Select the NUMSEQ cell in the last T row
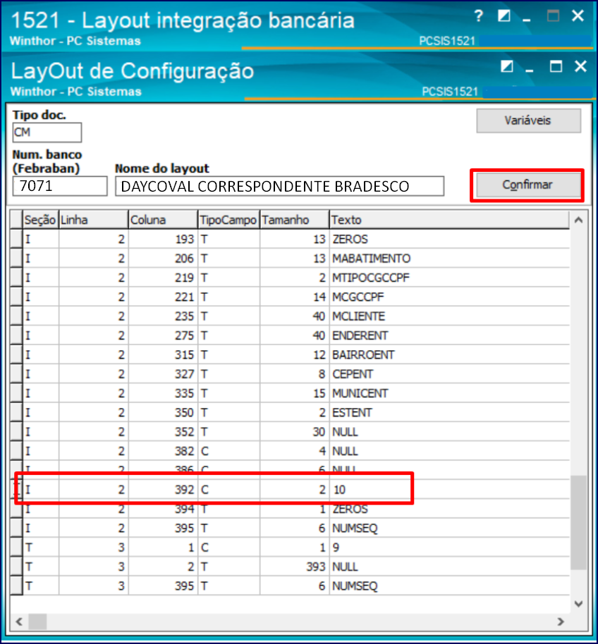This screenshot has width=598, height=644. (450, 586)
